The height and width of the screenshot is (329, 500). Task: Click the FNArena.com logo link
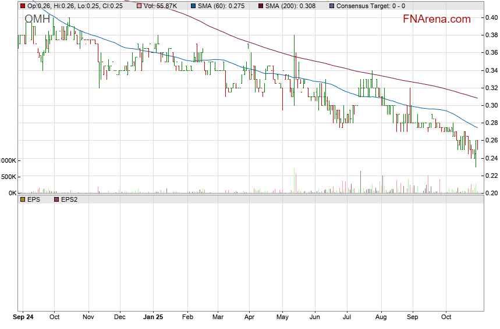click(437, 19)
